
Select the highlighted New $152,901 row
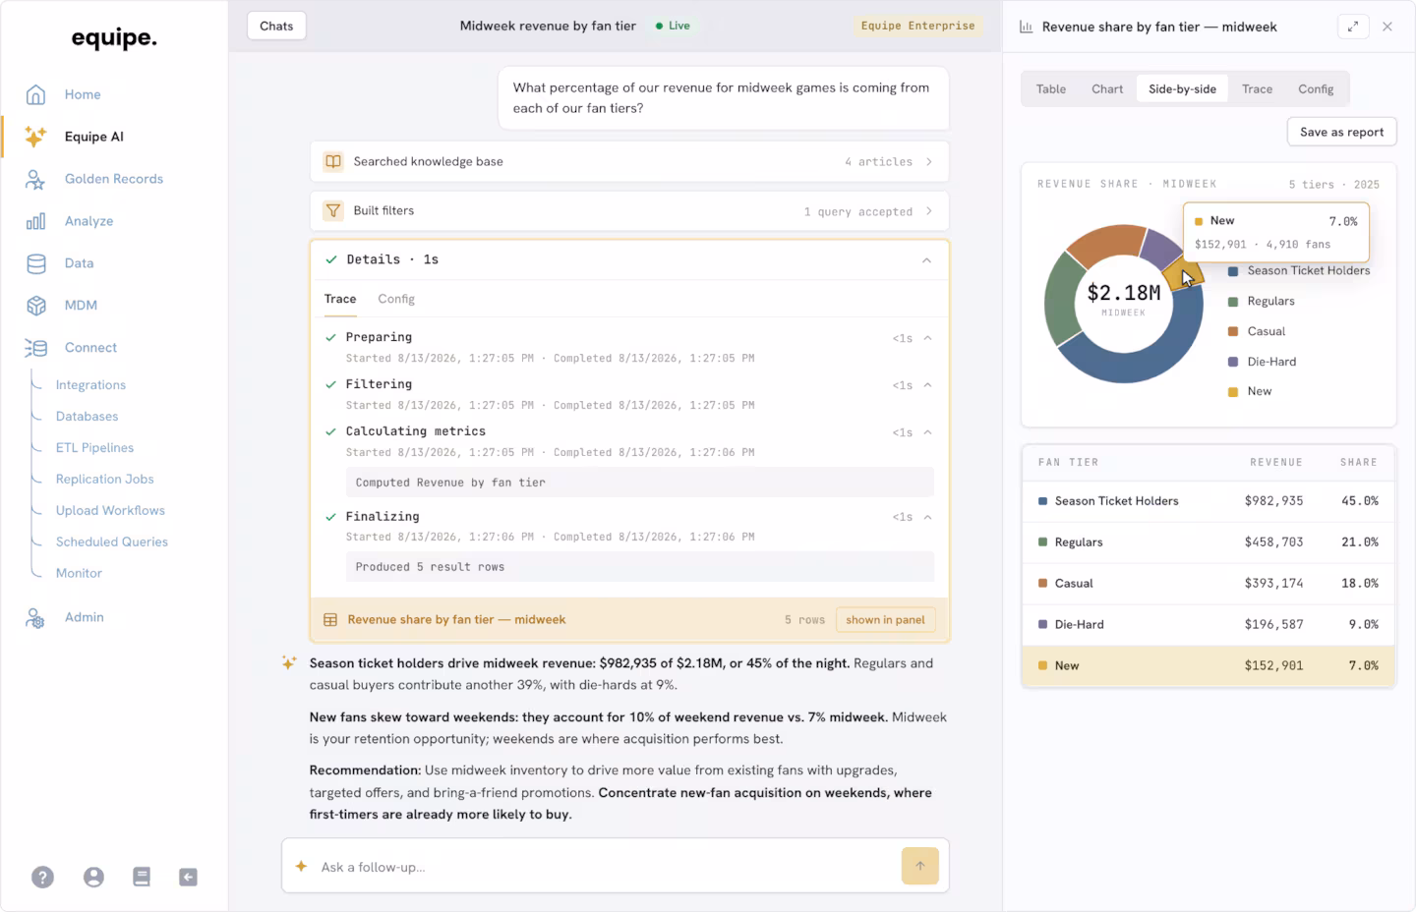pos(1209,666)
